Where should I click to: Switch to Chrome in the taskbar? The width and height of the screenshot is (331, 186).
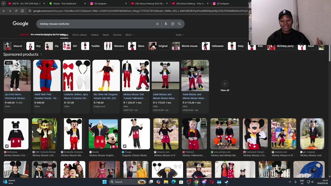pos(196,182)
